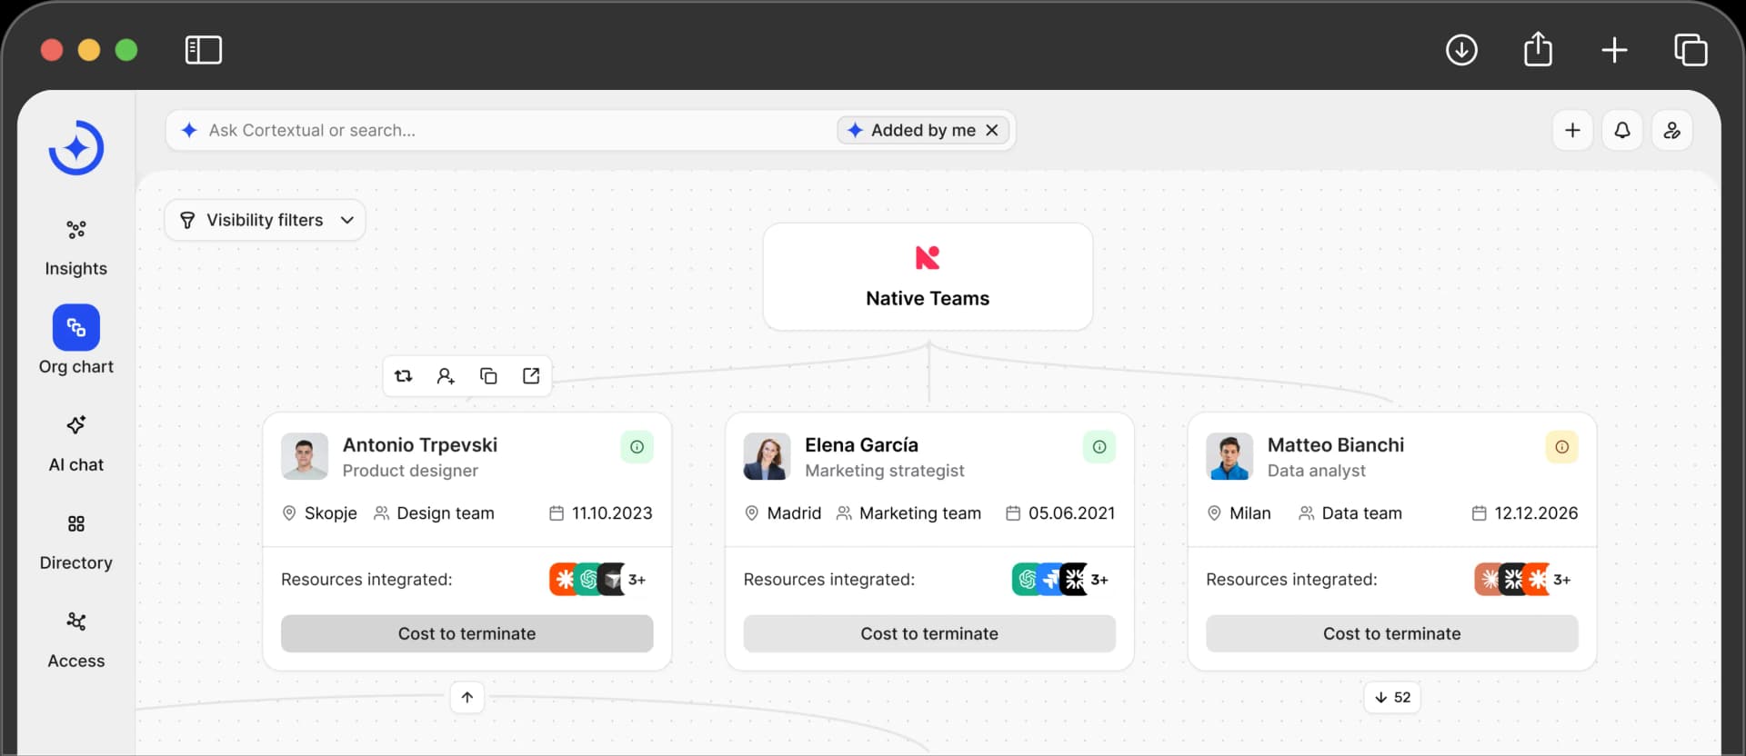This screenshot has height=756, width=1746.
Task: Click Matteo Bianchi's avatar photo
Action: pyautogui.click(x=1229, y=456)
